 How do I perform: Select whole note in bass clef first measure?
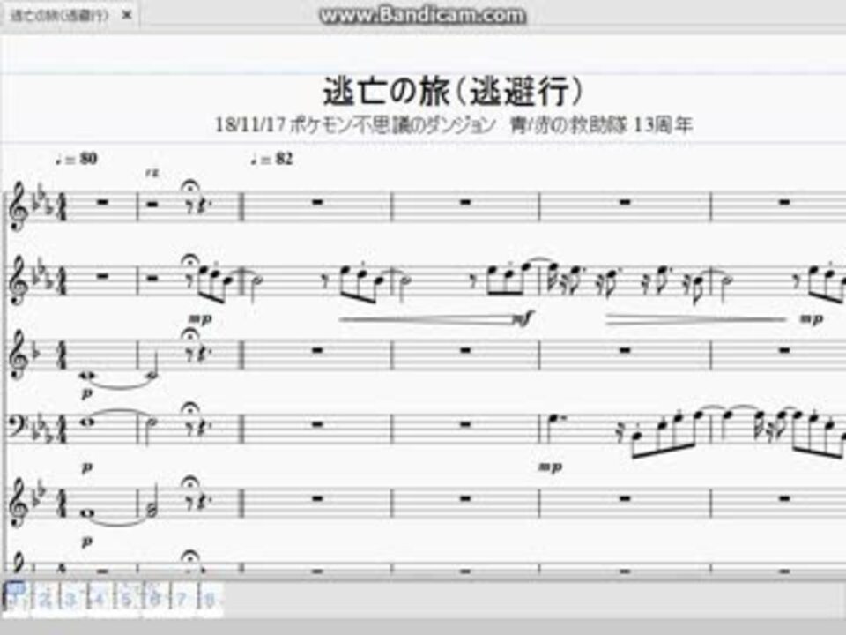(86, 423)
